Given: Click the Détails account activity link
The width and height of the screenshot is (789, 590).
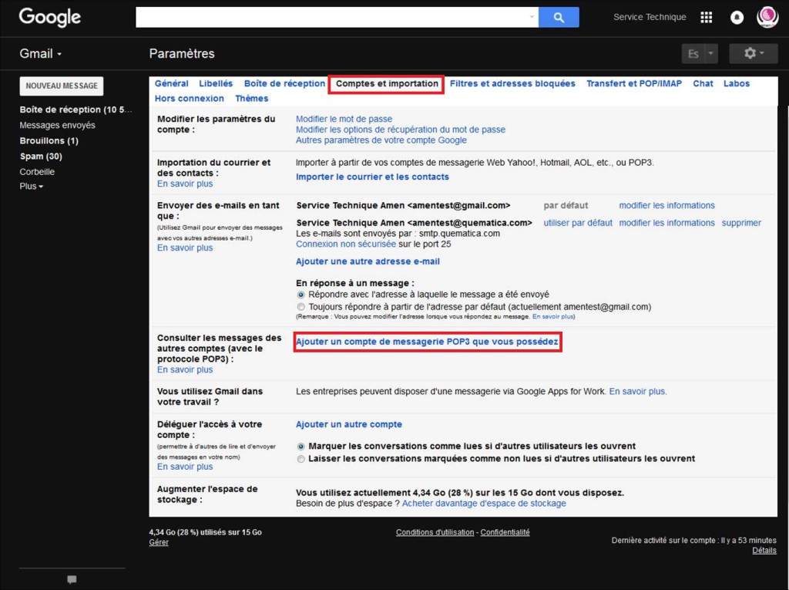Looking at the screenshot, I should [764, 551].
